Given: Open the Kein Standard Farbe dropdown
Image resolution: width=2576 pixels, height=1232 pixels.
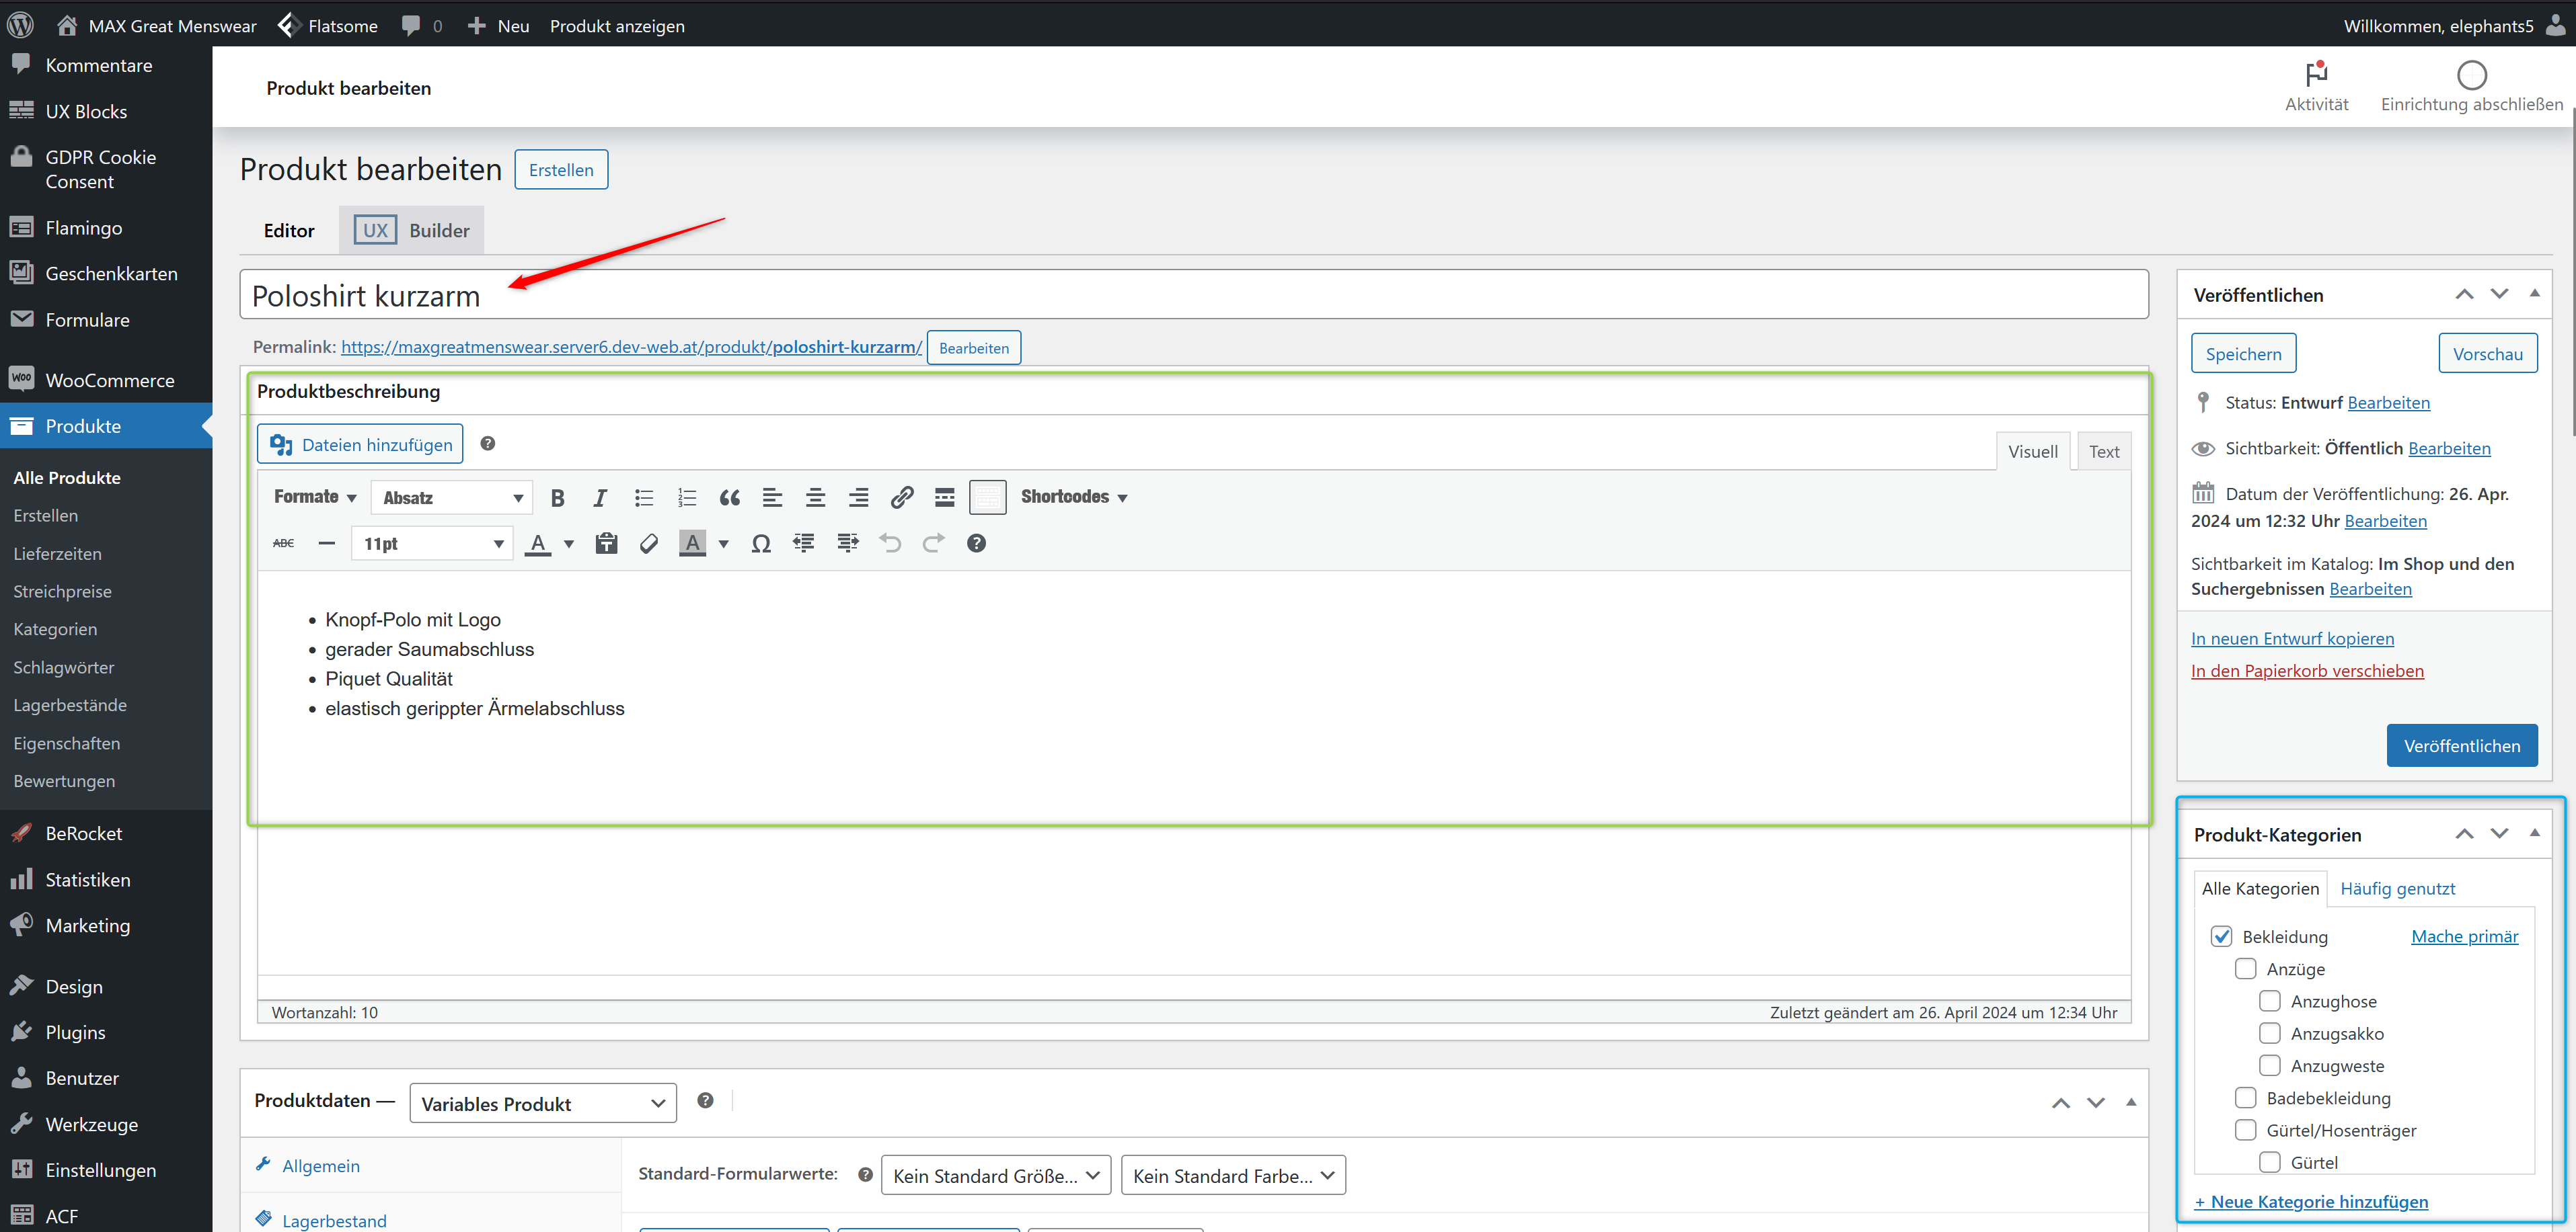Looking at the screenshot, I should pos(1233,1175).
